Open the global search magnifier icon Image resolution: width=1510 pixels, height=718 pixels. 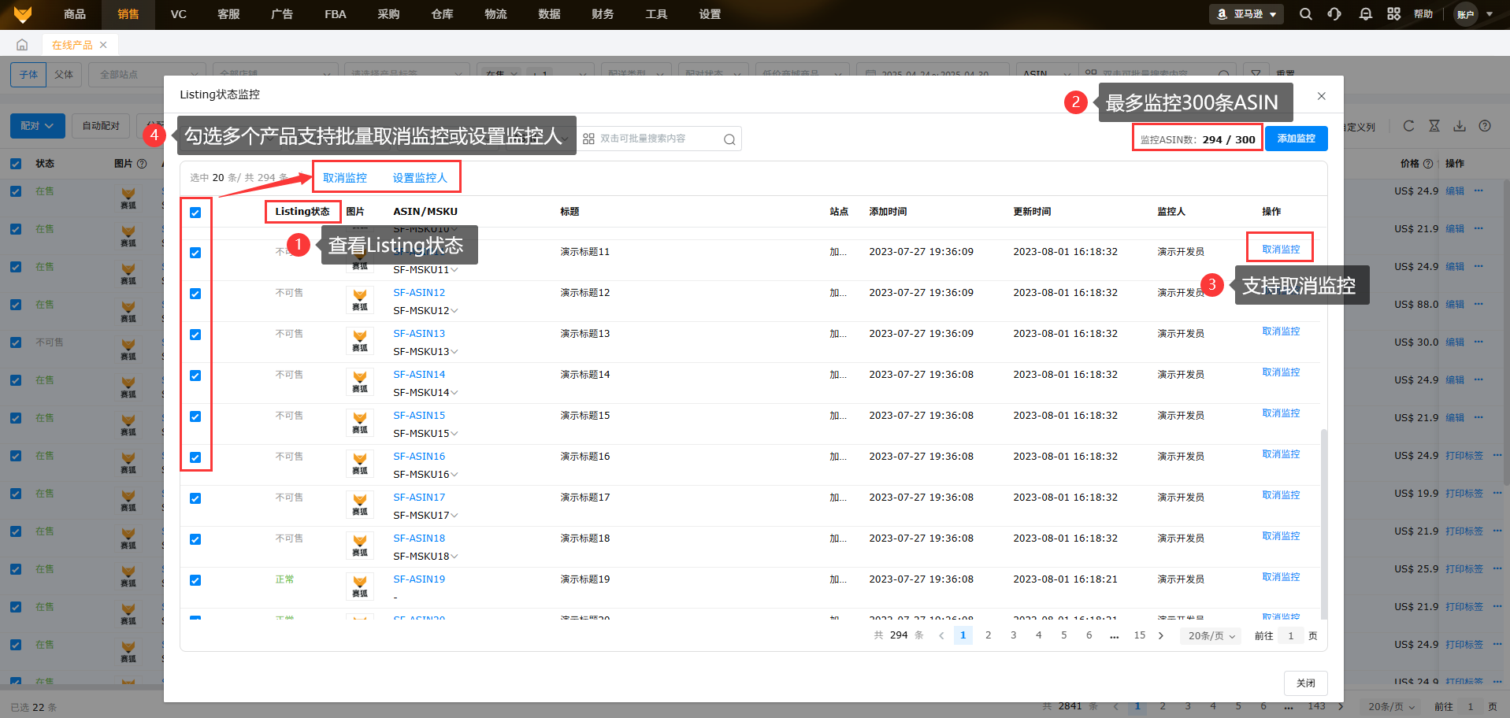click(1306, 14)
